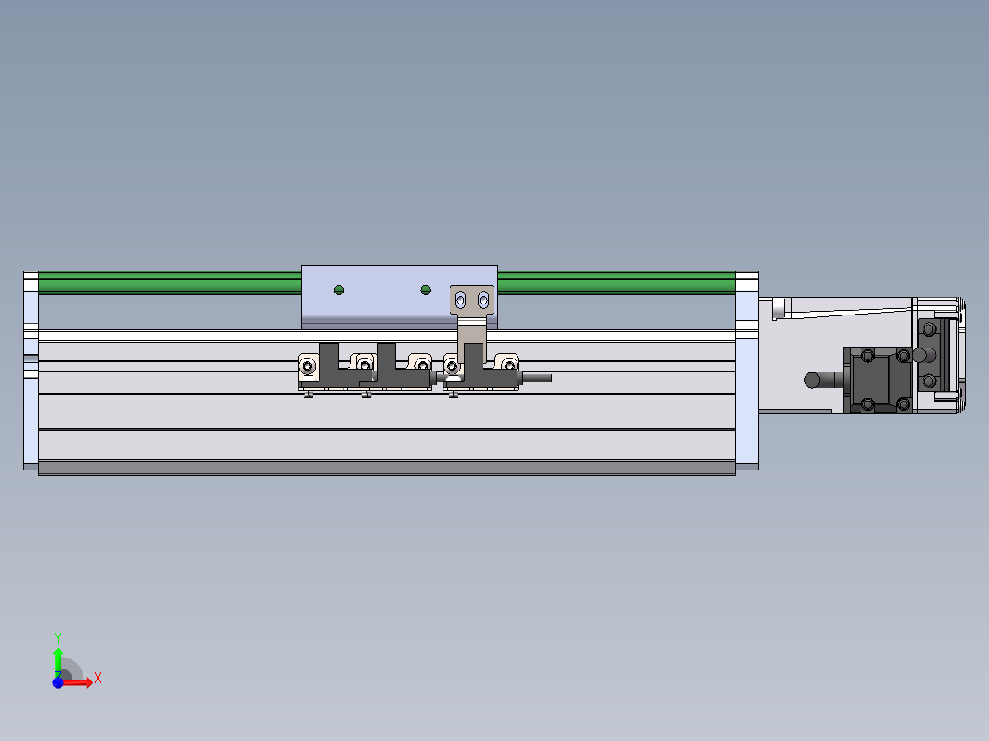989x741 pixels.
Task: Pick the left green hole on the carriage plate
Action: click(x=339, y=290)
